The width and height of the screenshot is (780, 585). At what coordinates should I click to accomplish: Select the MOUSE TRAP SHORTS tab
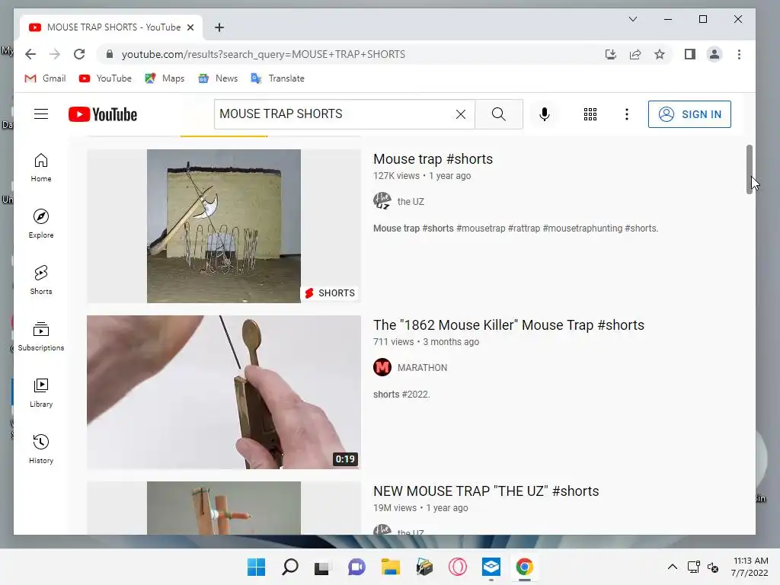[111, 27]
